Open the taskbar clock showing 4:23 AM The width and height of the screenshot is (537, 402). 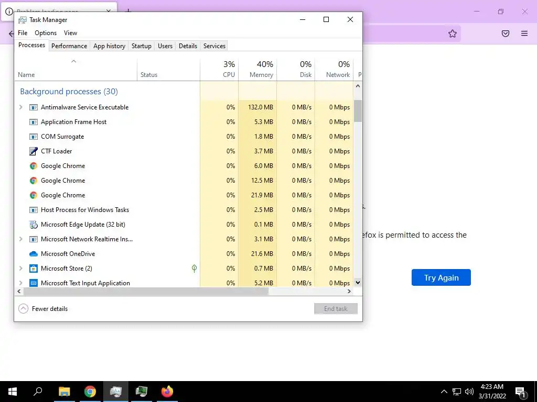(492, 392)
